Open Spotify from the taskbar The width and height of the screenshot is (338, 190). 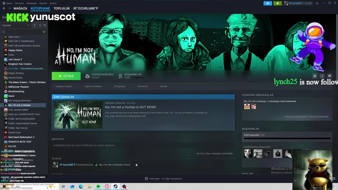pyautogui.click(x=98, y=187)
